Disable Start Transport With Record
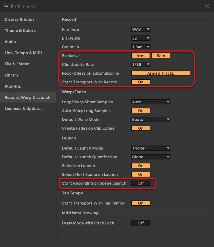Viewport: 214px width, 247px height. [x=141, y=82]
